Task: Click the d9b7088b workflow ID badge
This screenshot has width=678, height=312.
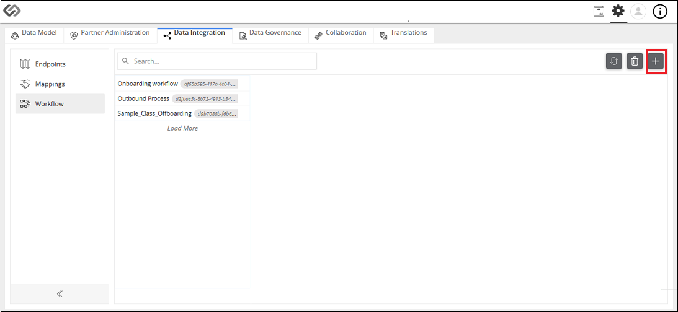Action: [216, 114]
